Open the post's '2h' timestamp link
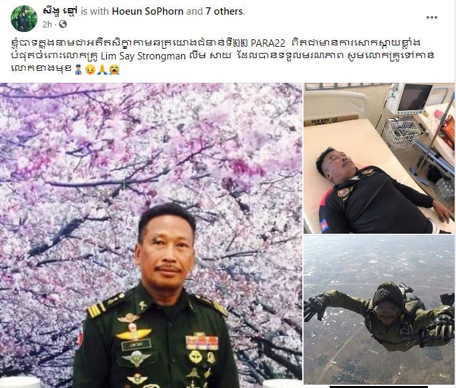Viewport: 456px width, 388px height. pyautogui.click(x=47, y=25)
